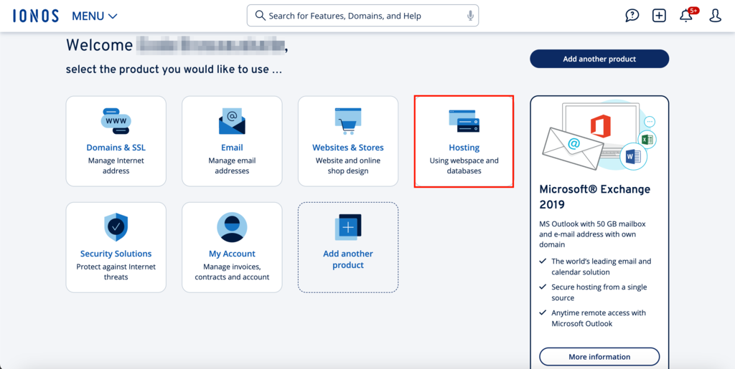The width and height of the screenshot is (735, 369).
Task: Click the More information button
Action: 599,357
